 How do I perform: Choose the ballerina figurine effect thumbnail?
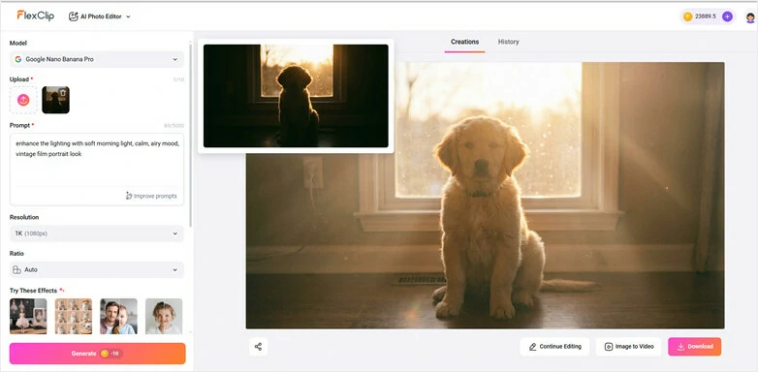pos(28,316)
